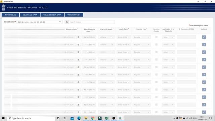Open the date picker icon for ₹1,29,149.00 invoice

pos(78,90)
